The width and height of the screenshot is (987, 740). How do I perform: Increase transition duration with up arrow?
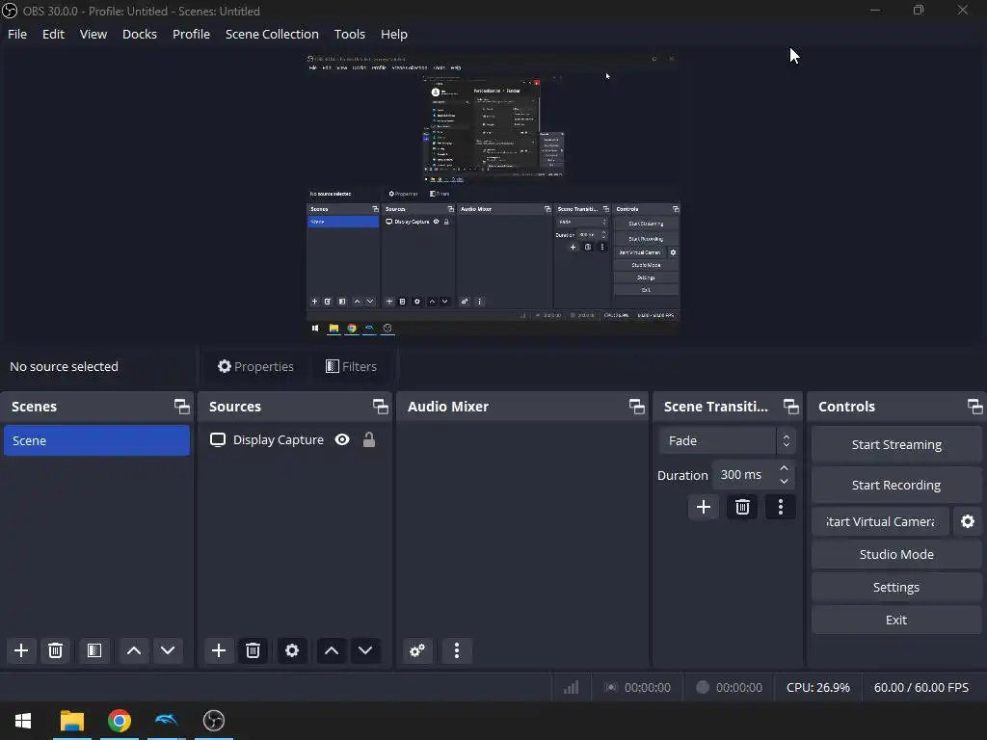[x=784, y=468]
